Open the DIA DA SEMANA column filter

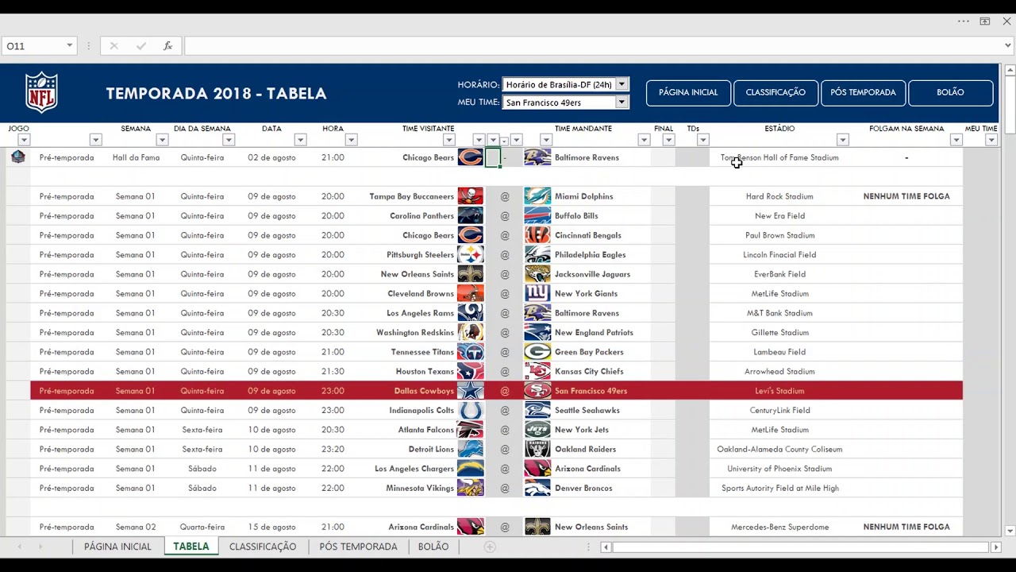click(x=229, y=140)
